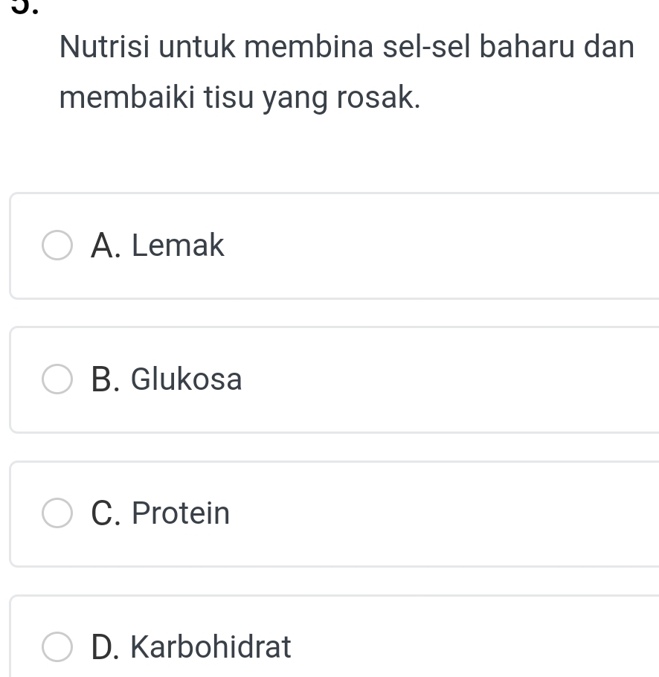The height and width of the screenshot is (677, 659).
Task: Click the word Karbohidrat in option D
Action: click(211, 646)
